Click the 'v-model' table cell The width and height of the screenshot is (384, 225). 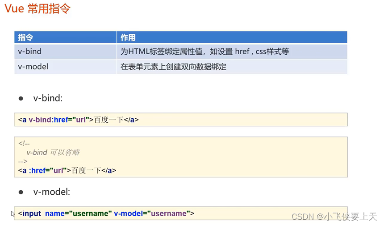[65, 67]
